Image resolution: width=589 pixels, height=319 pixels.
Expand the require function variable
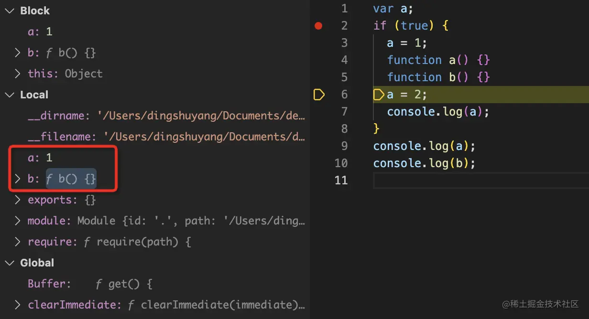click(x=18, y=242)
